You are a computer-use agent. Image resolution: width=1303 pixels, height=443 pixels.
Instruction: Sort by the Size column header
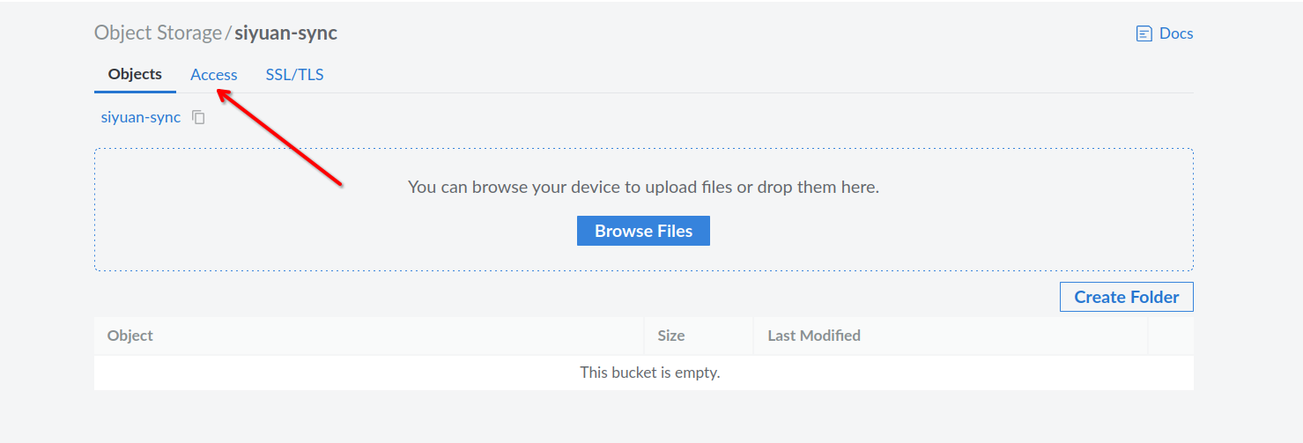point(671,336)
